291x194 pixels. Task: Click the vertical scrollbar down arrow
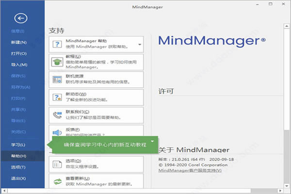click(287, 186)
